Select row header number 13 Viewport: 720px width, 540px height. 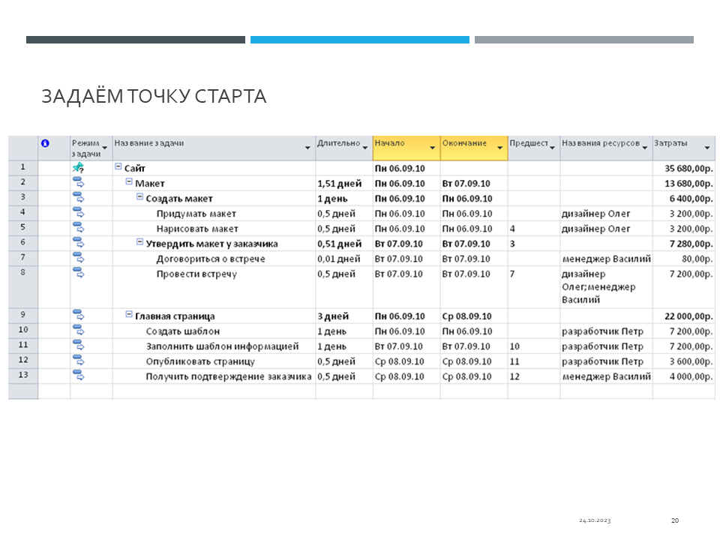(23, 376)
